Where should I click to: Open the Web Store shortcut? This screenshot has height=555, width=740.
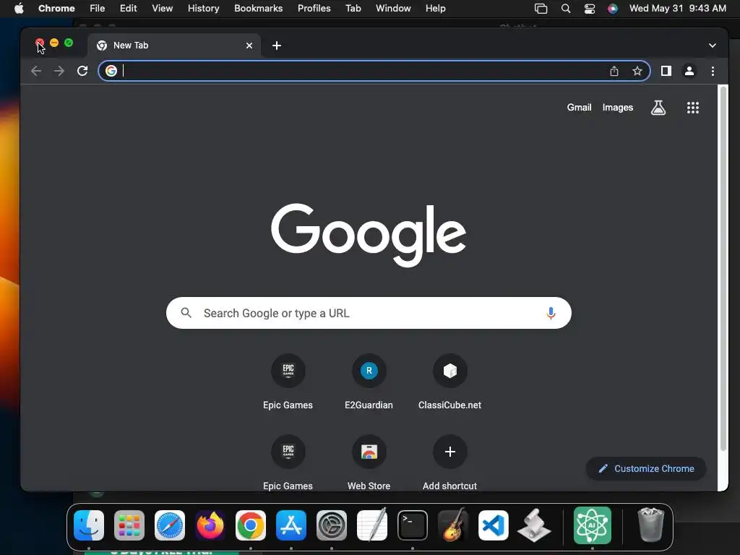coord(369,452)
